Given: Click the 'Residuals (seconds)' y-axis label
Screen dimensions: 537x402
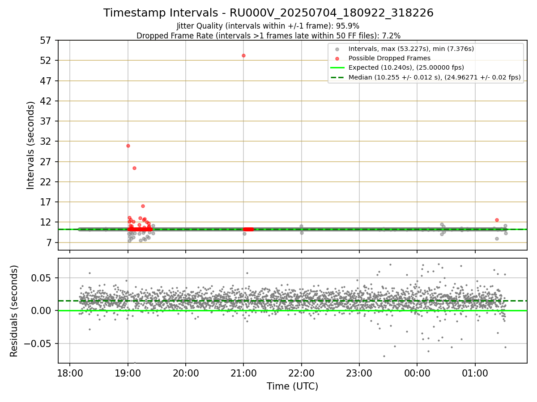Looking at the screenshot, I should 14,311.
